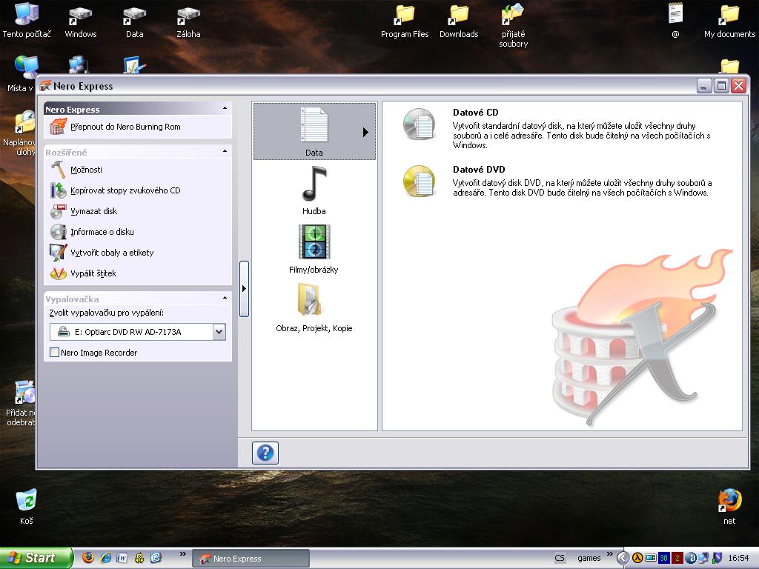Launch Word from the Quick Launch bar
The width and height of the screenshot is (759, 569).
coord(122,558)
